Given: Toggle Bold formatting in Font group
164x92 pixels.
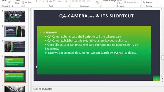Looking at the screenshot, I should click(x=36, y=1).
